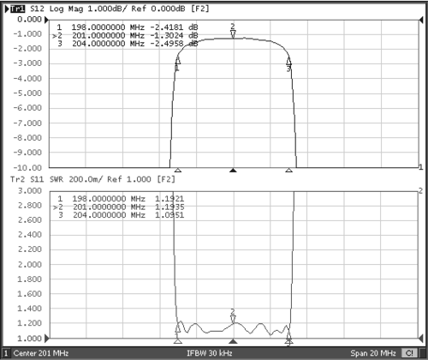Select marker 1 triangle on S12 trace
Image resolution: width=428 pixels, height=360 pixels.
click(x=178, y=60)
